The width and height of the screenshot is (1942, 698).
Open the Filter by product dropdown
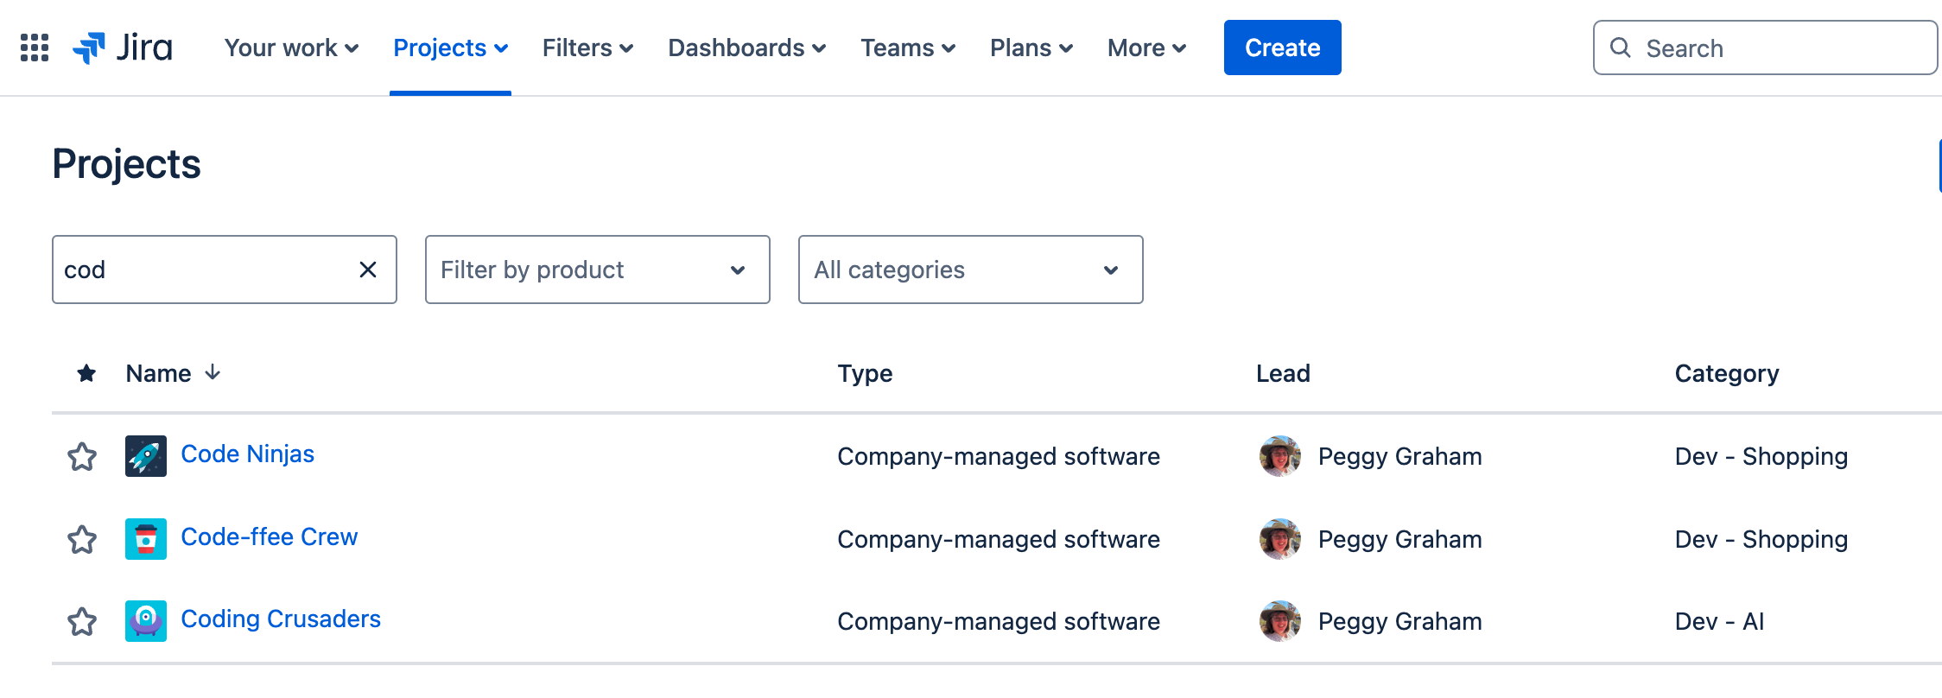coord(598,270)
